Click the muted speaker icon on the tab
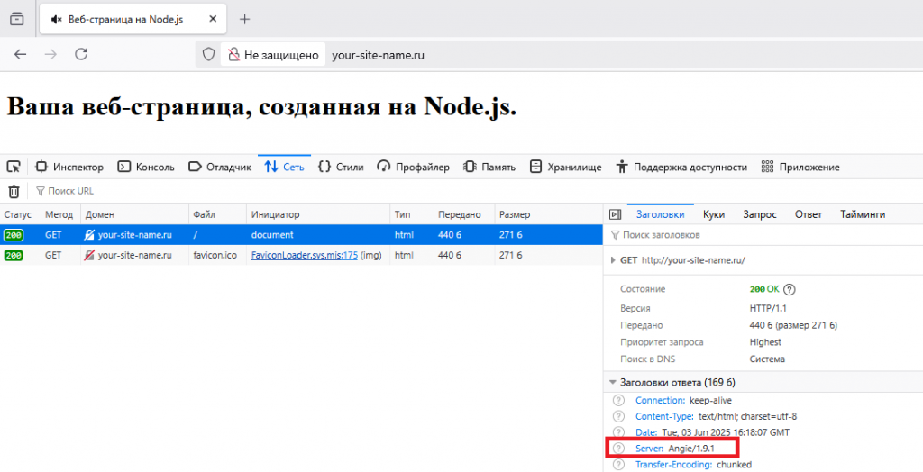This screenshot has width=923, height=472. pyautogui.click(x=57, y=20)
